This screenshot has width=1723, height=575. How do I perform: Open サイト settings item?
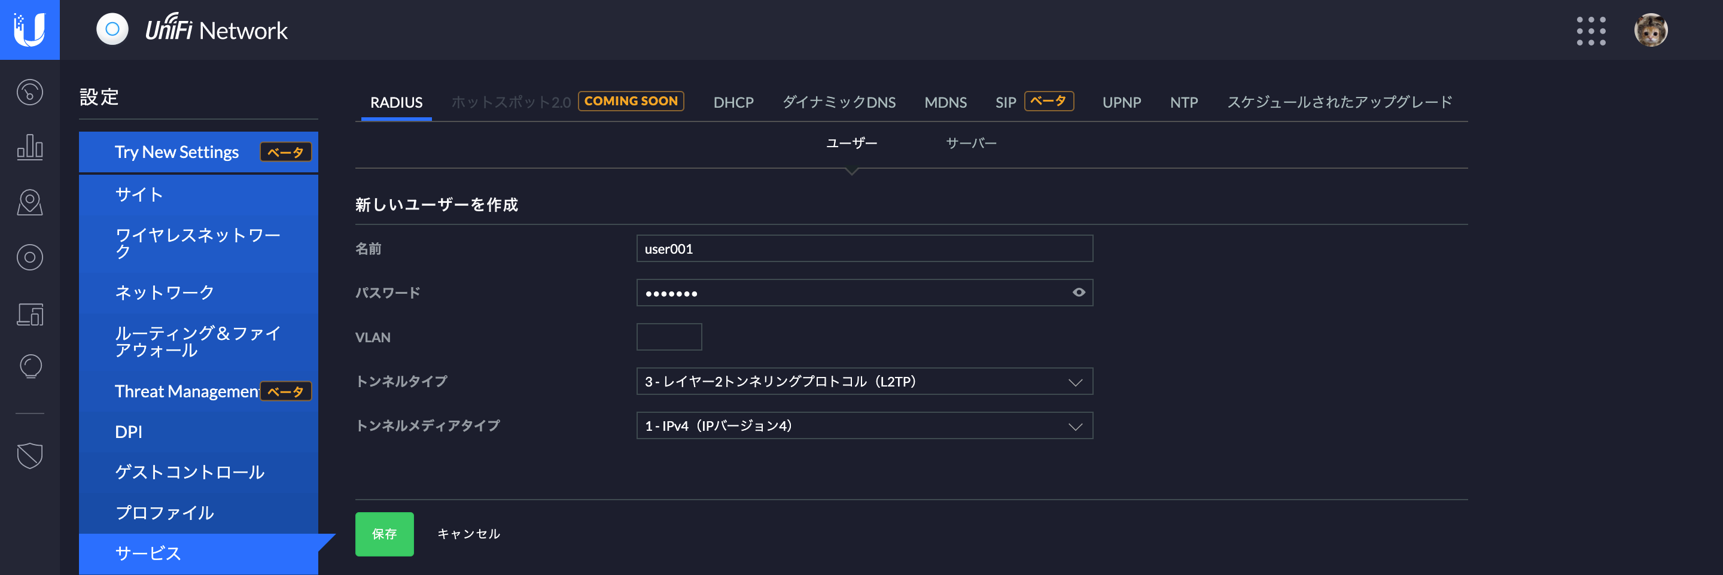point(198,194)
